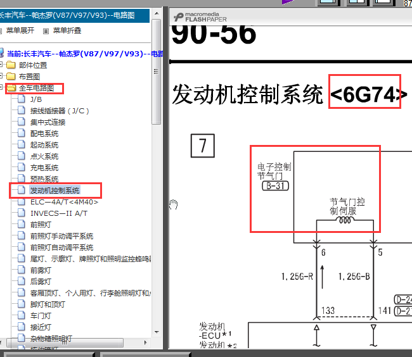Viewport: 412px width, 357px height.
Task: Click page icon next to 前照灯手动调平系统
Action: coord(22,235)
